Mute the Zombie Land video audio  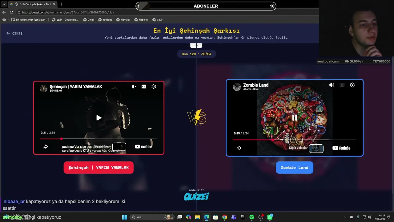tap(332, 85)
